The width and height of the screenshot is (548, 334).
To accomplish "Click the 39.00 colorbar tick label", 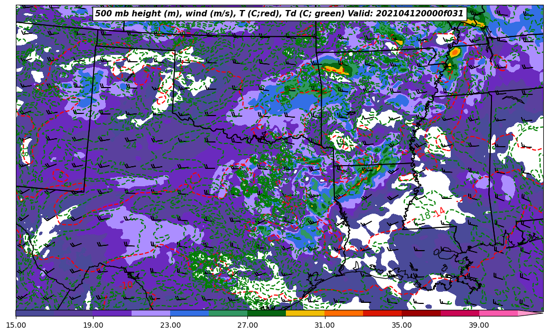I will [479, 326].
